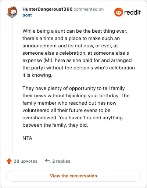Click the View the conversation button
The height and width of the screenshot is (188, 147).
[x=73, y=176]
